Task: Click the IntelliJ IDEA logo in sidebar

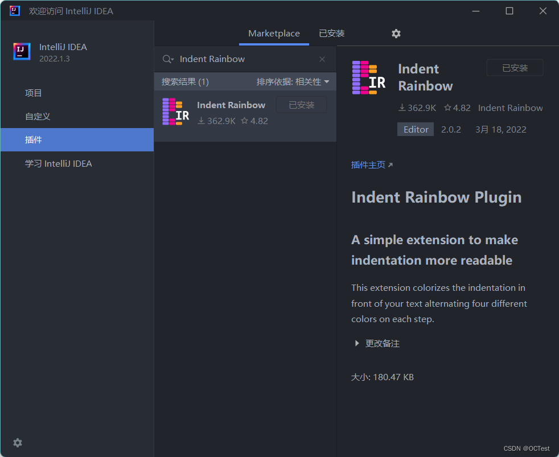Action: 22,52
